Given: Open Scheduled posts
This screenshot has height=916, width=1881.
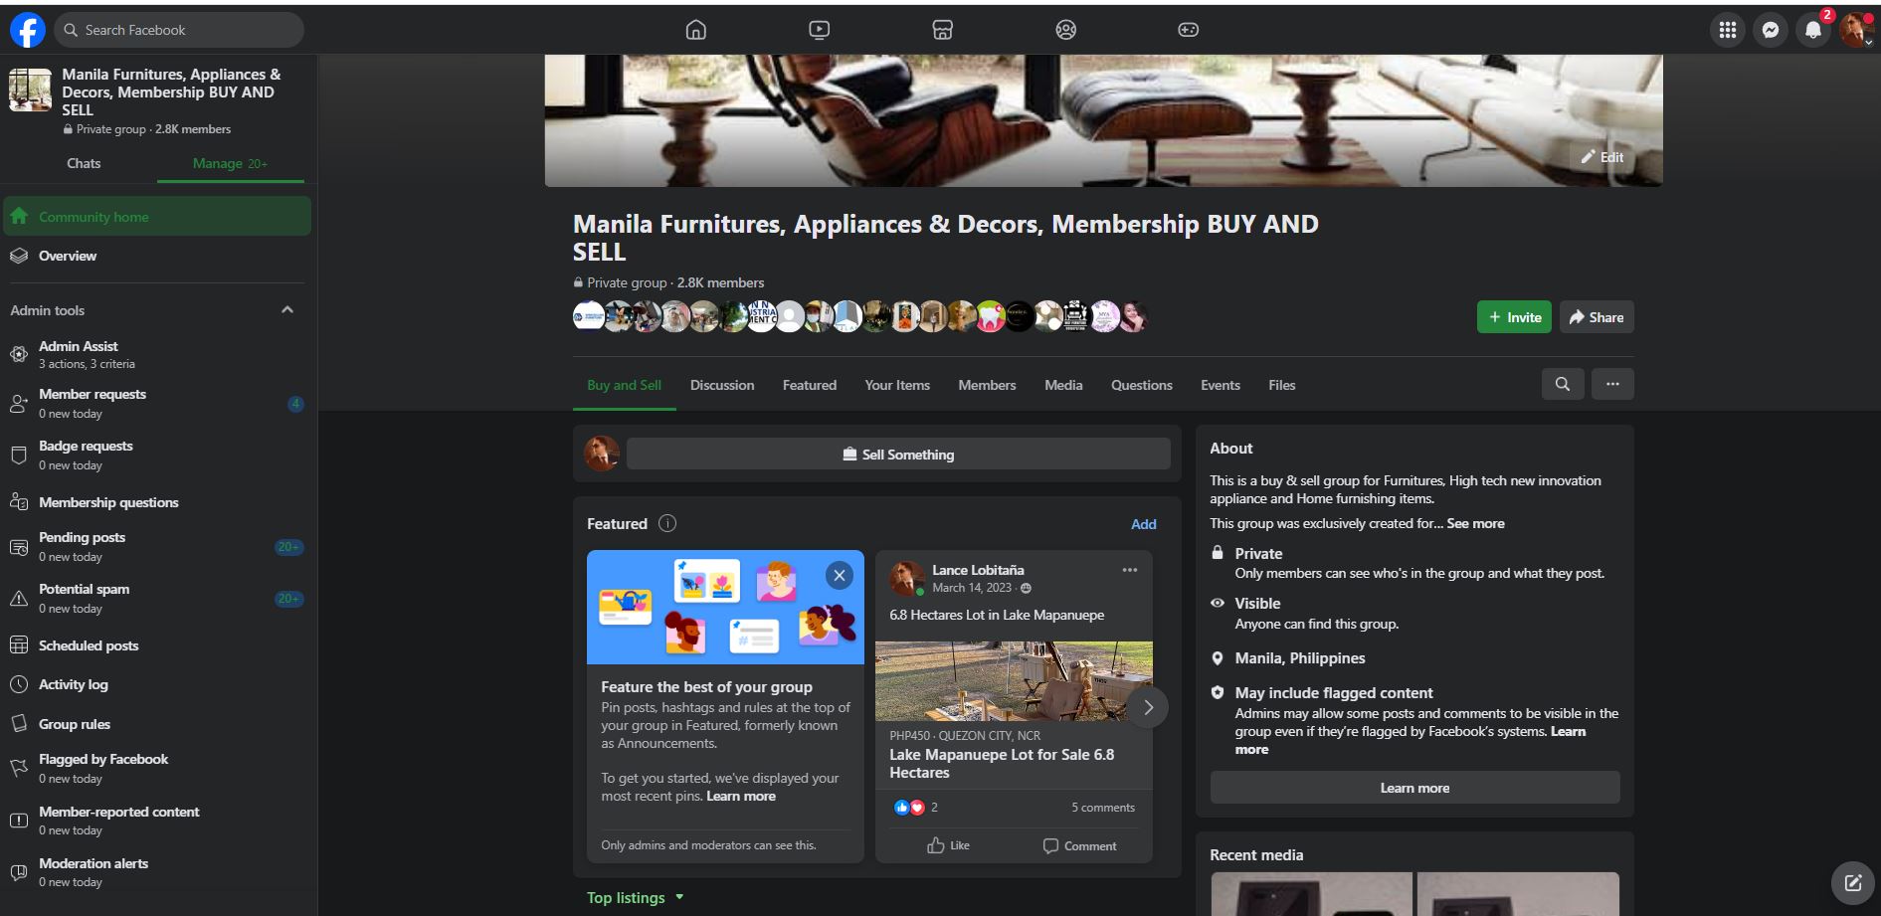Looking at the screenshot, I should 157,645.
